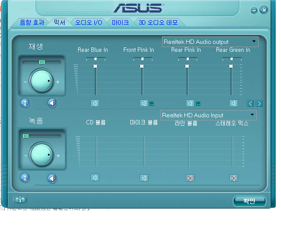The height and width of the screenshot is (225, 281).
Task: Click the Rear Green In volume fader
Action: click(231, 66)
